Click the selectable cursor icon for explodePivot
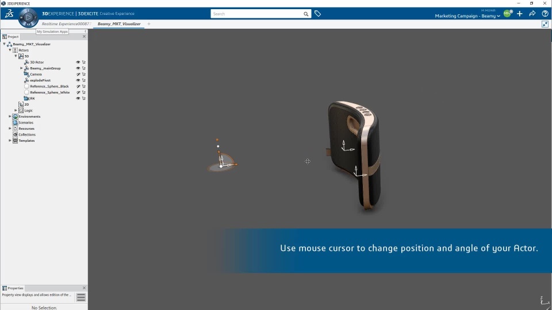 (84, 80)
